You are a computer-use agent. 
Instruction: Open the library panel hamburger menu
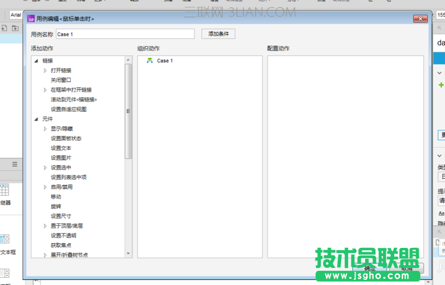click(x=15, y=164)
